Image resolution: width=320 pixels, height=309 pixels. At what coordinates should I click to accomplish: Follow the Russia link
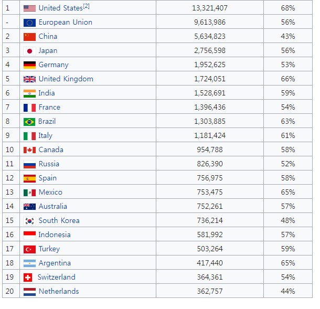click(x=49, y=164)
